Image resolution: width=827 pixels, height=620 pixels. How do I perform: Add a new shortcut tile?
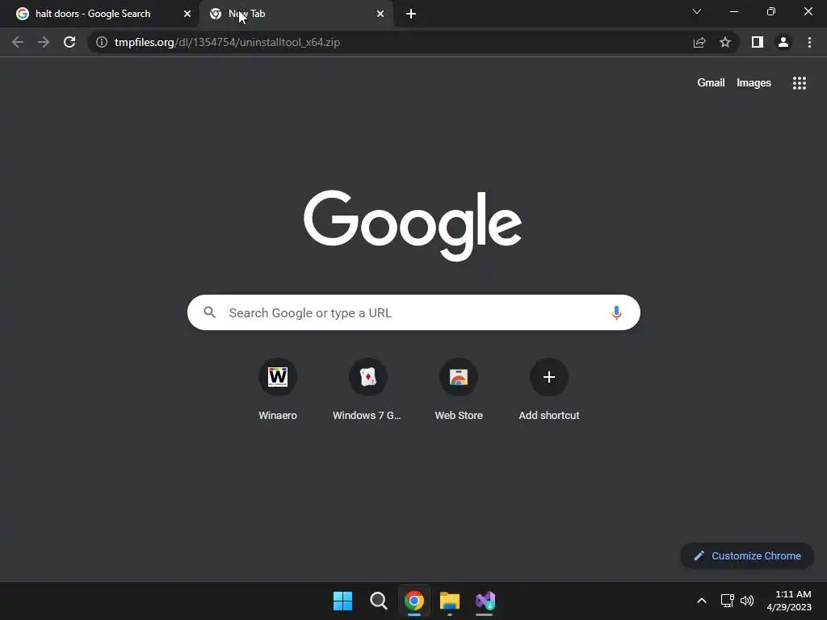pos(548,390)
